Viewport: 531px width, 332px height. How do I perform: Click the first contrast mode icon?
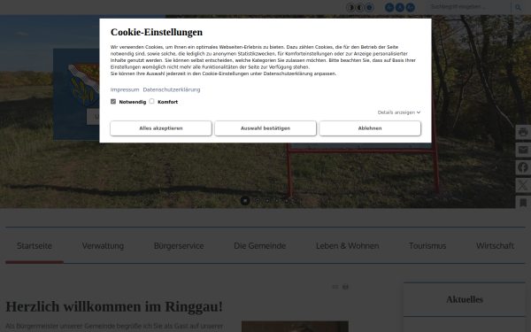(x=350, y=7)
